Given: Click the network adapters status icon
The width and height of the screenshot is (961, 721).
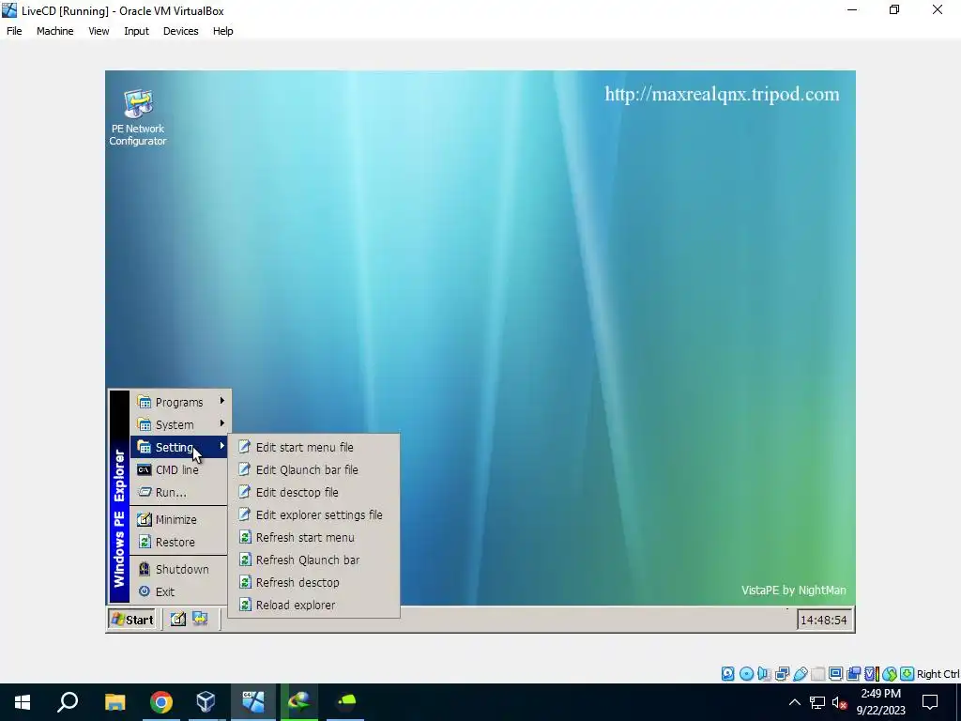Looking at the screenshot, I should coord(782,674).
